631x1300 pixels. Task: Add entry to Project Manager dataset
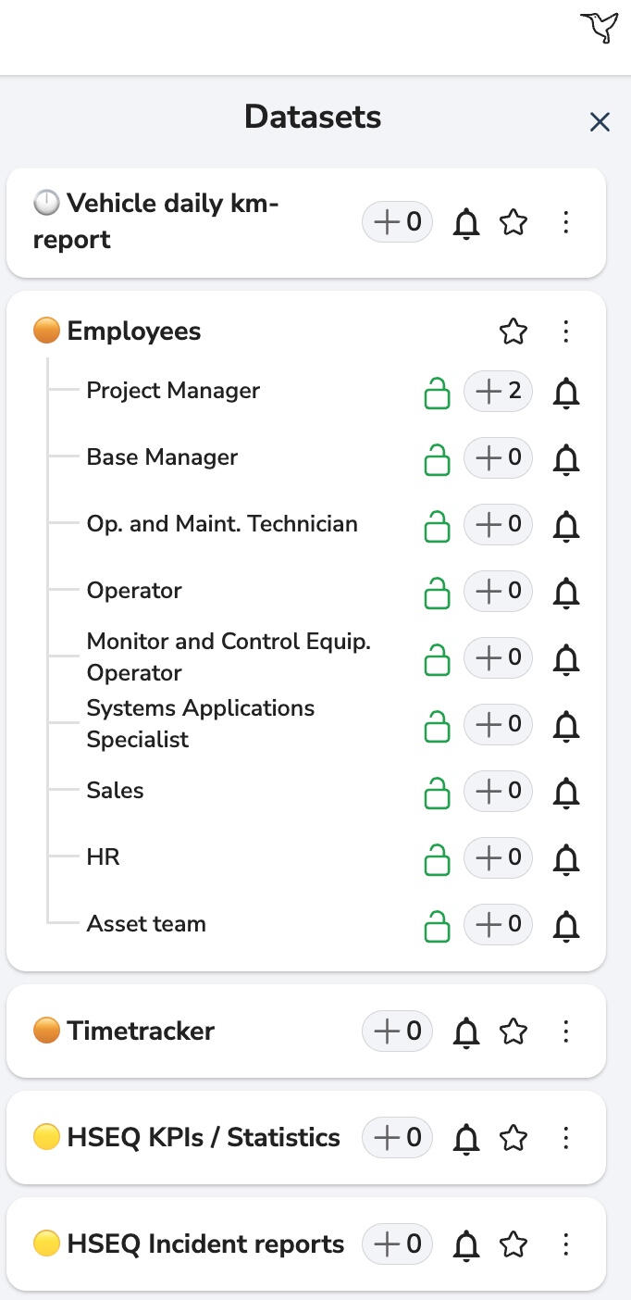tap(498, 392)
